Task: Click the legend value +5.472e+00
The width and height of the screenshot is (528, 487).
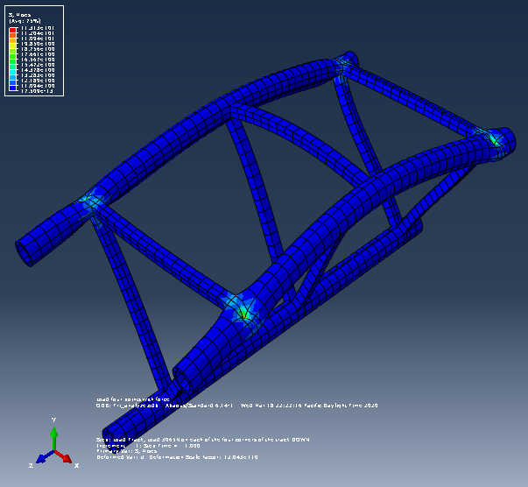Action: (x=38, y=65)
